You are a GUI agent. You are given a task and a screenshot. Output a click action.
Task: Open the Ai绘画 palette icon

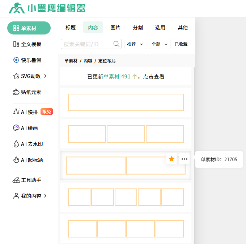pyautogui.click(x=16, y=128)
